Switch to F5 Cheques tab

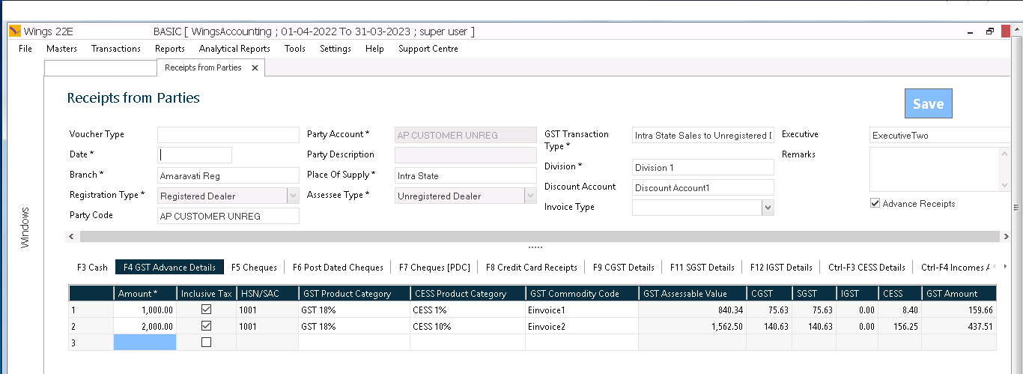point(254,268)
